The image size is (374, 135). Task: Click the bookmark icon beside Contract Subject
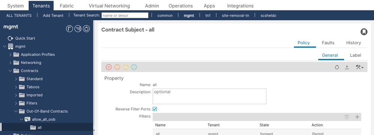click(x=364, y=32)
